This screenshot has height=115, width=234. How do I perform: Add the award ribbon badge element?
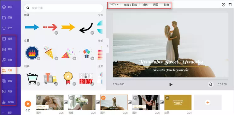point(68,78)
